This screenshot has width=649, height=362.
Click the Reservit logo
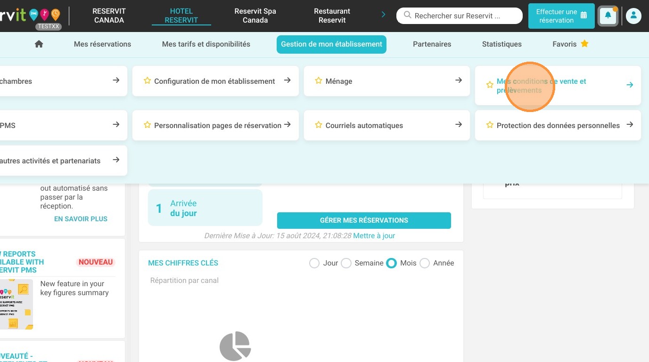click(30, 15)
